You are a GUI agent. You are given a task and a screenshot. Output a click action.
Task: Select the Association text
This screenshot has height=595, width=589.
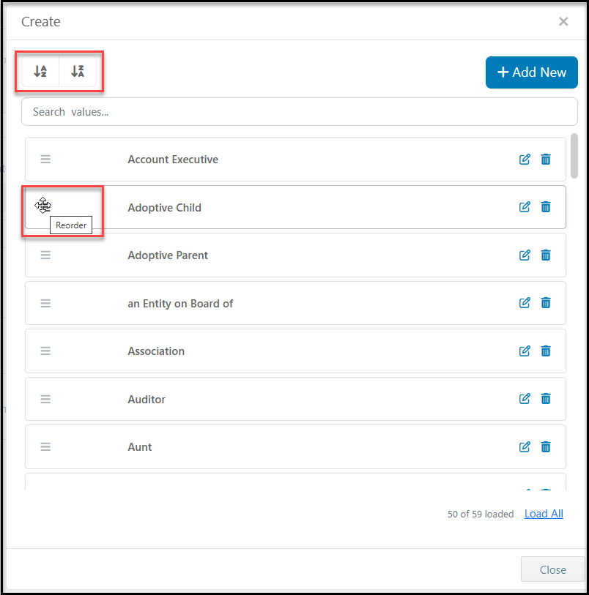tap(156, 351)
